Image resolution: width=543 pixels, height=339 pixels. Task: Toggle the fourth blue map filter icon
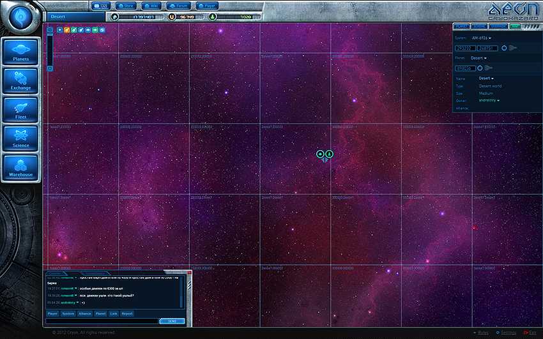click(81, 30)
